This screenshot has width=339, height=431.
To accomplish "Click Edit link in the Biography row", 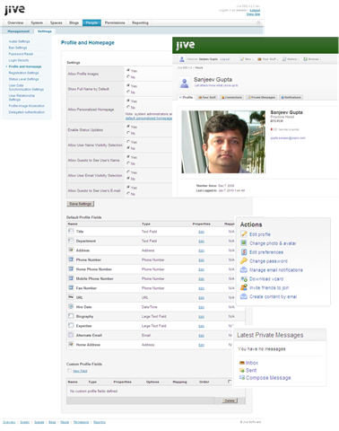I will coord(202,316).
